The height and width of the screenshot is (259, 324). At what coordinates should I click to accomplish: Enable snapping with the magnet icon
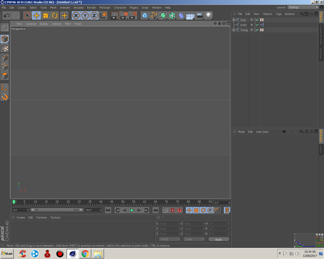[5, 97]
